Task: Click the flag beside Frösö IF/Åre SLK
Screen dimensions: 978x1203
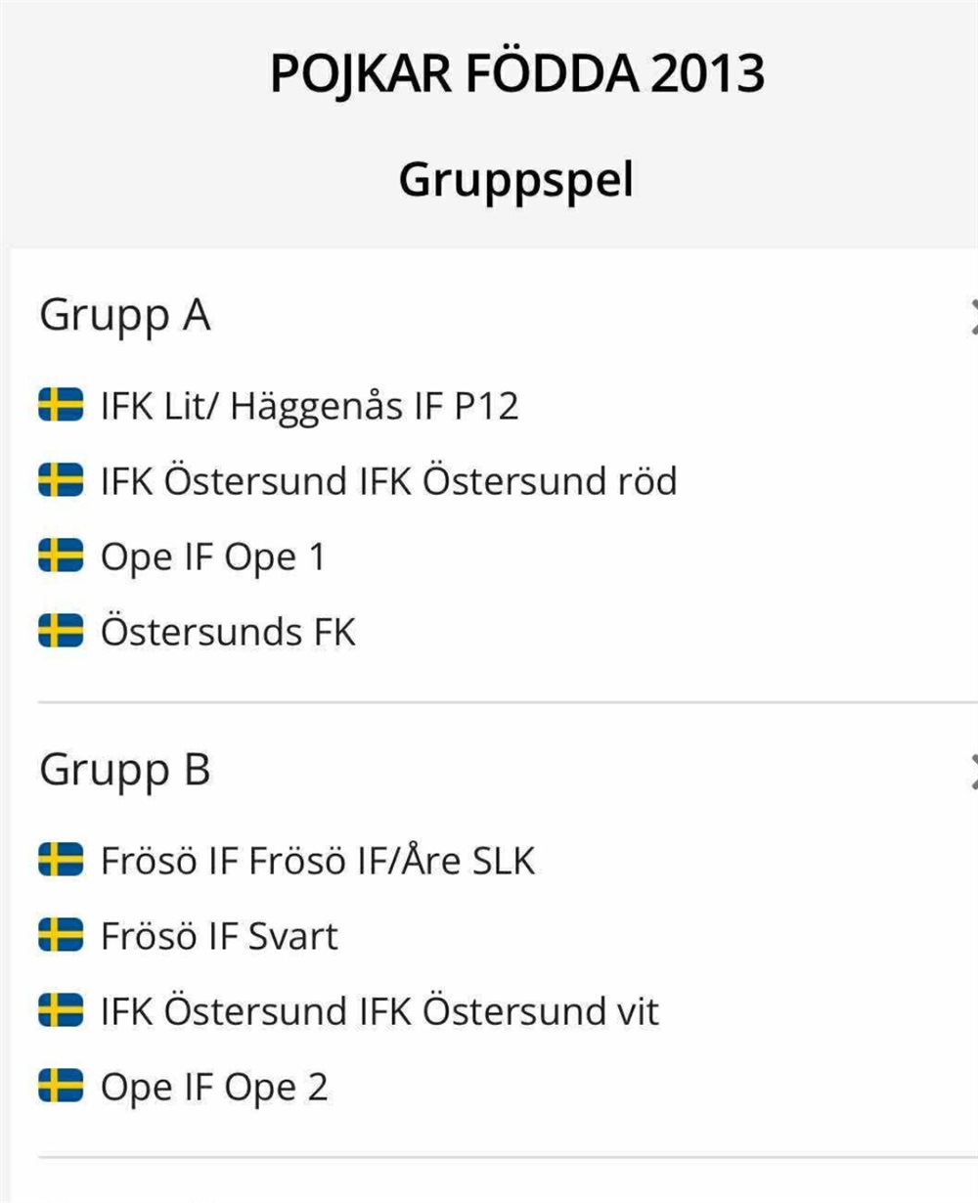Action: pyautogui.click(x=61, y=861)
